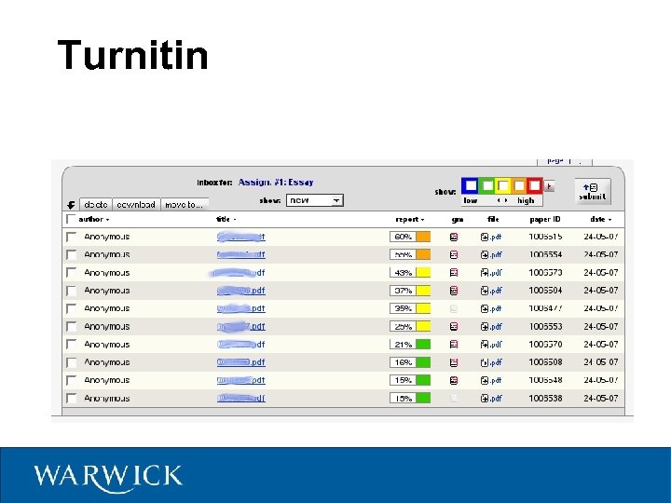The image size is (671, 503).
Task: Open the title link of the 37% paper
Action: tap(241, 291)
